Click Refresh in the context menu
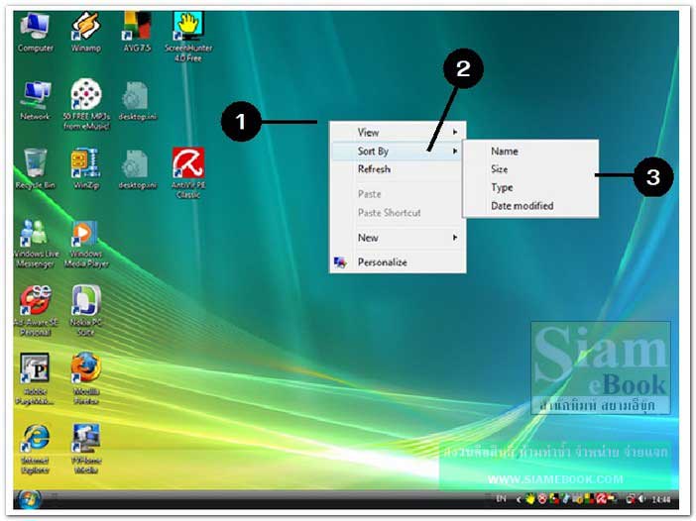The image size is (696, 521). pyautogui.click(x=398, y=169)
